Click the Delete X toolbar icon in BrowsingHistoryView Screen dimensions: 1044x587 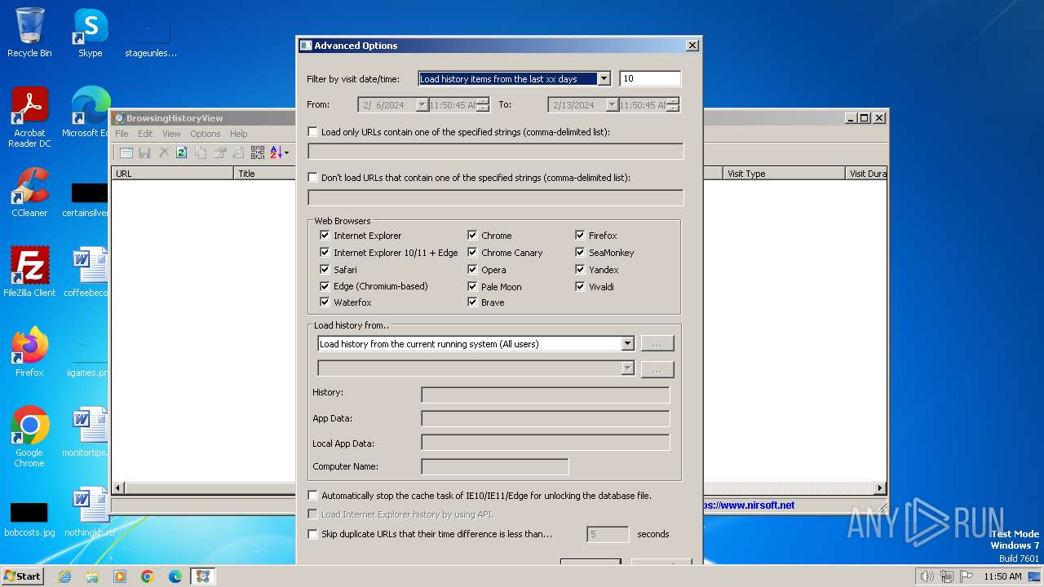pos(163,152)
